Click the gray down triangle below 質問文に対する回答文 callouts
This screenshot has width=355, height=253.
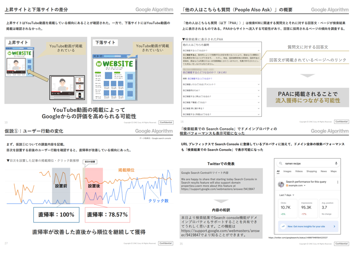pos(307,75)
